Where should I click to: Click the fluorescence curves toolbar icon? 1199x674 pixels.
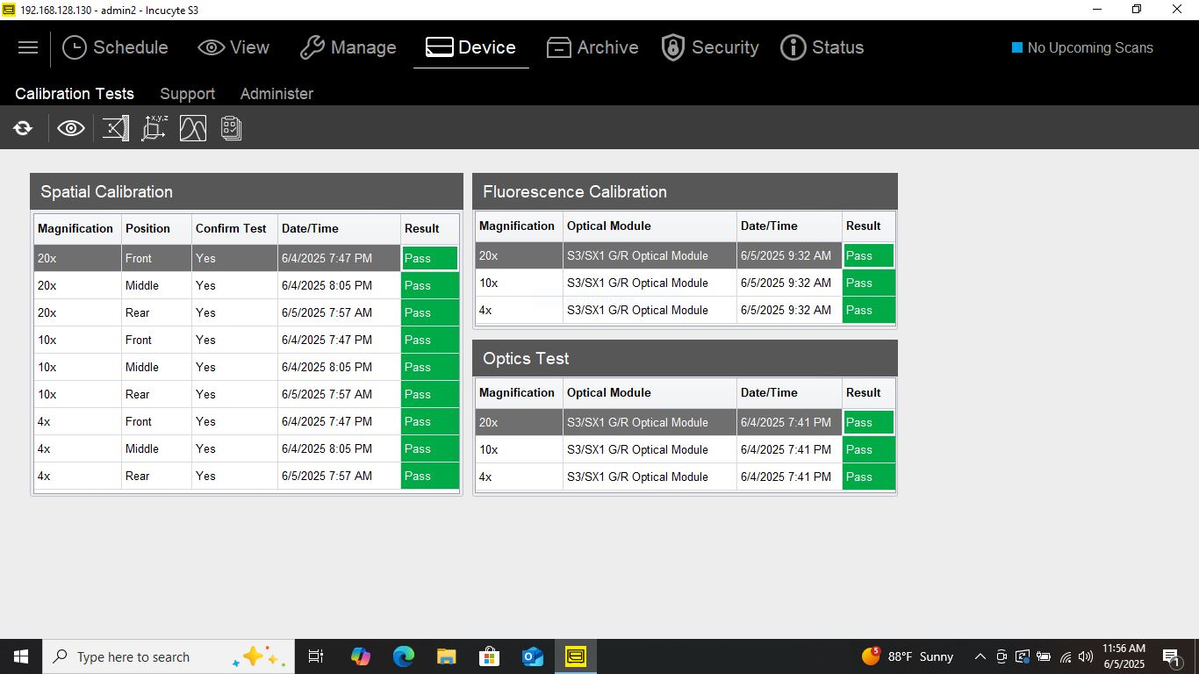[193, 128]
